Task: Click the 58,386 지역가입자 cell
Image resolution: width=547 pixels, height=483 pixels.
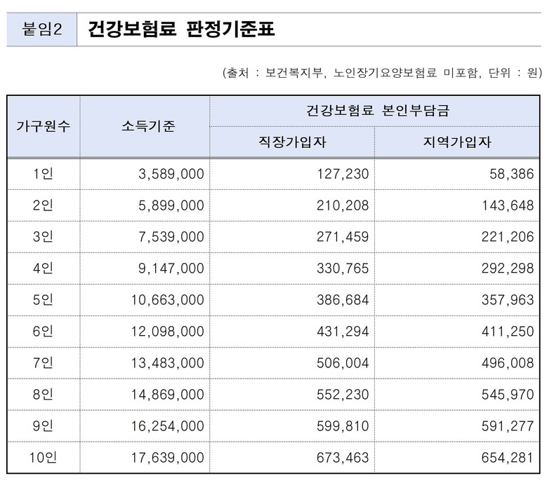Action: pyautogui.click(x=508, y=174)
